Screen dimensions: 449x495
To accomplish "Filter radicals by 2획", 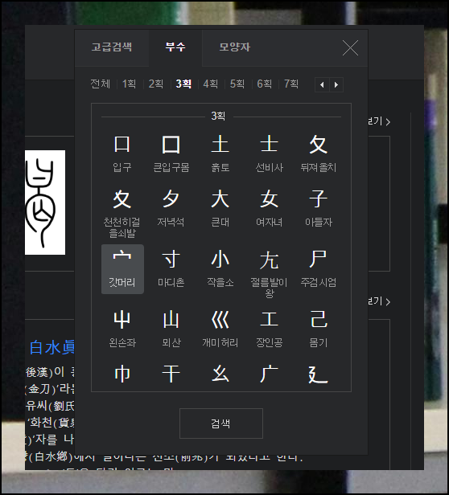I will 156,84.
